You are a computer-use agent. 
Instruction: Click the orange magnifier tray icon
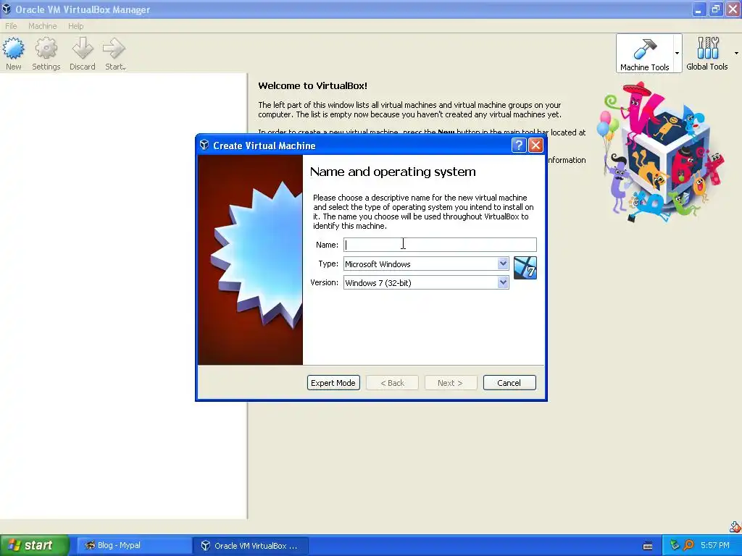pos(688,545)
